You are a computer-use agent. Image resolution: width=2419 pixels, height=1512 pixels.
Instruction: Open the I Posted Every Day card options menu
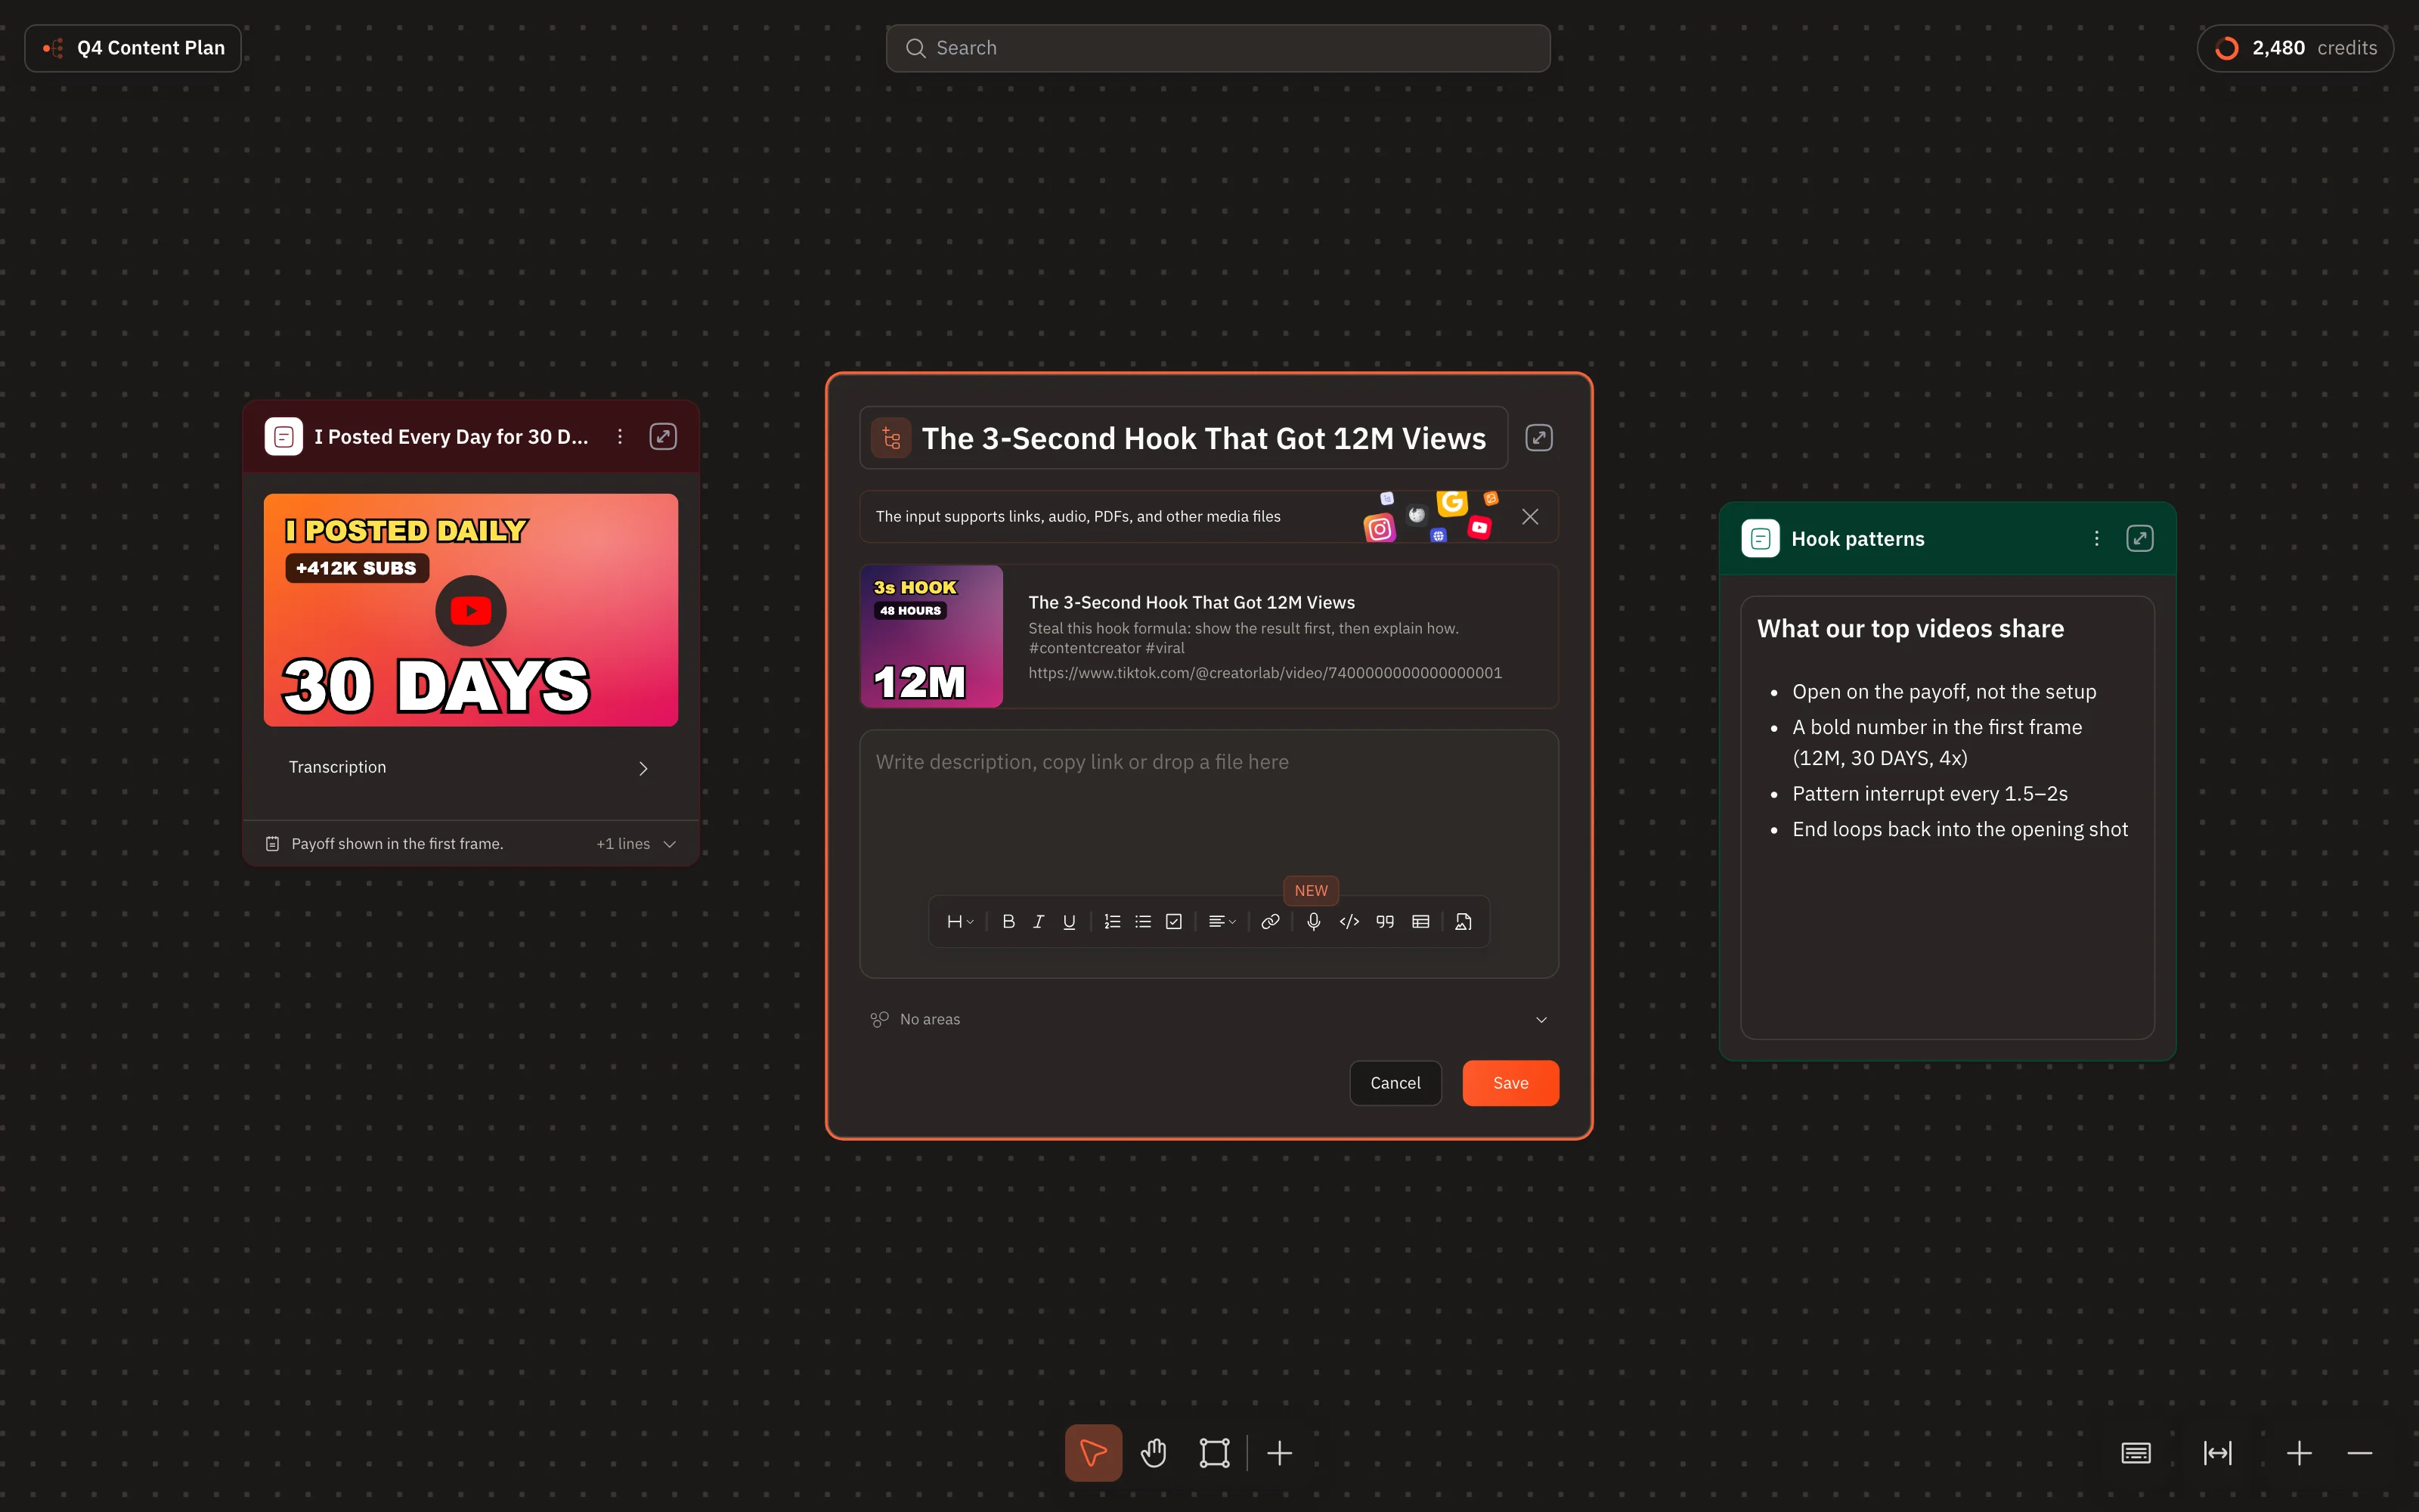pos(620,437)
